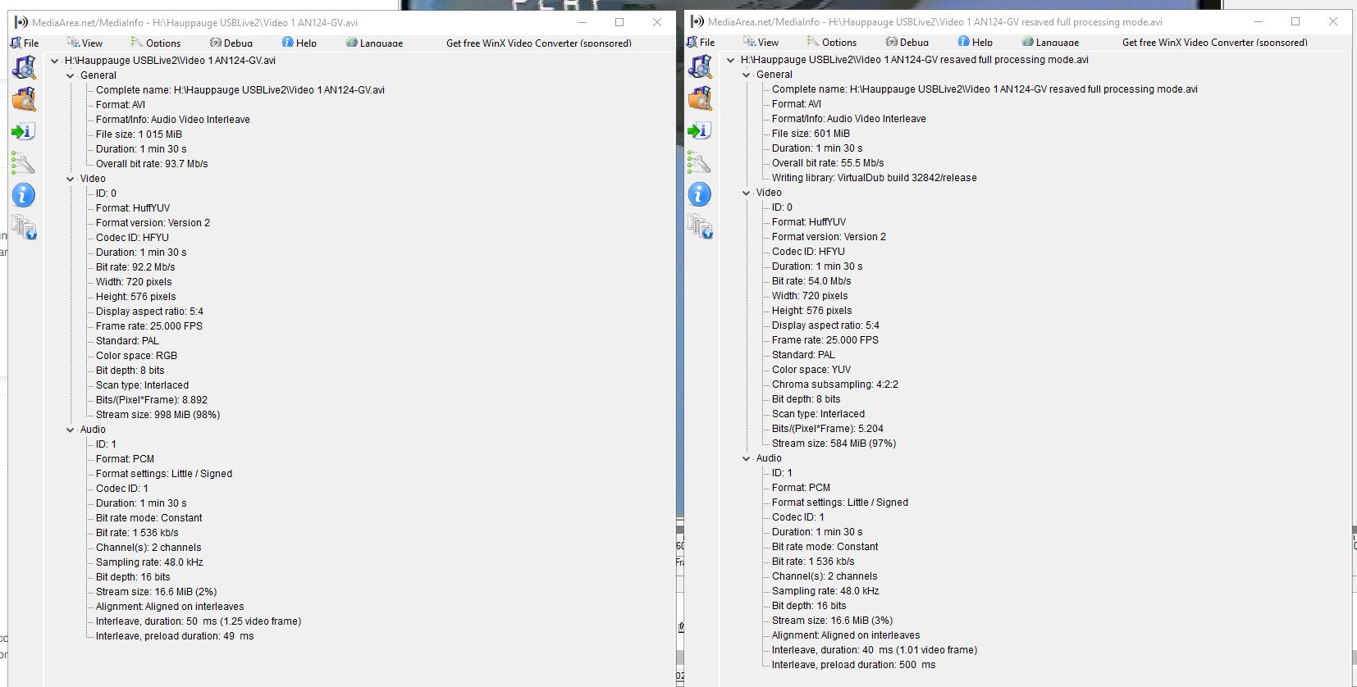This screenshot has height=687, width=1357.
Task: Open the Help menu in left window
Action: point(299,43)
